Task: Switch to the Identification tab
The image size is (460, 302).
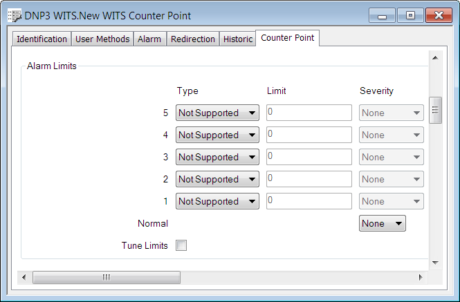Action: pos(42,39)
